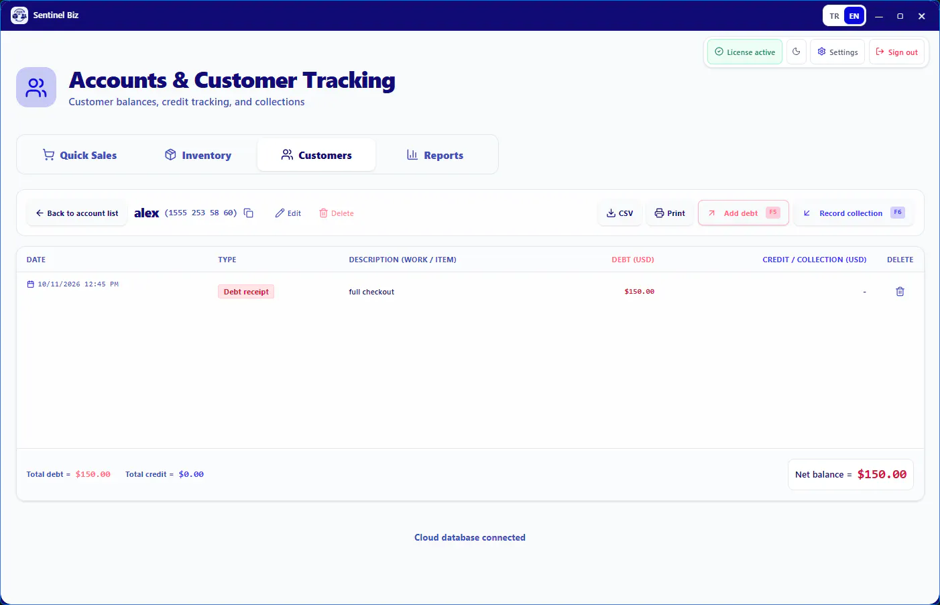Viewport: 940px width, 605px height.
Task: Click the License active badge
Action: [745, 52]
